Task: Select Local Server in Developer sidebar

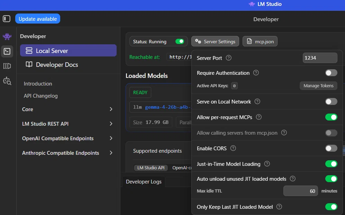Action: click(68, 51)
